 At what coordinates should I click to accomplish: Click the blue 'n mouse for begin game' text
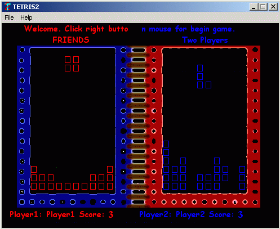click(188, 29)
